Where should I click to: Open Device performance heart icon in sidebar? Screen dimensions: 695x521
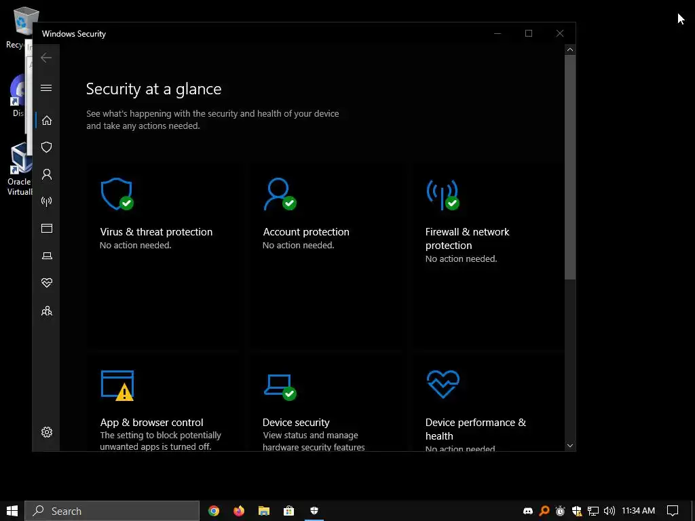click(47, 283)
